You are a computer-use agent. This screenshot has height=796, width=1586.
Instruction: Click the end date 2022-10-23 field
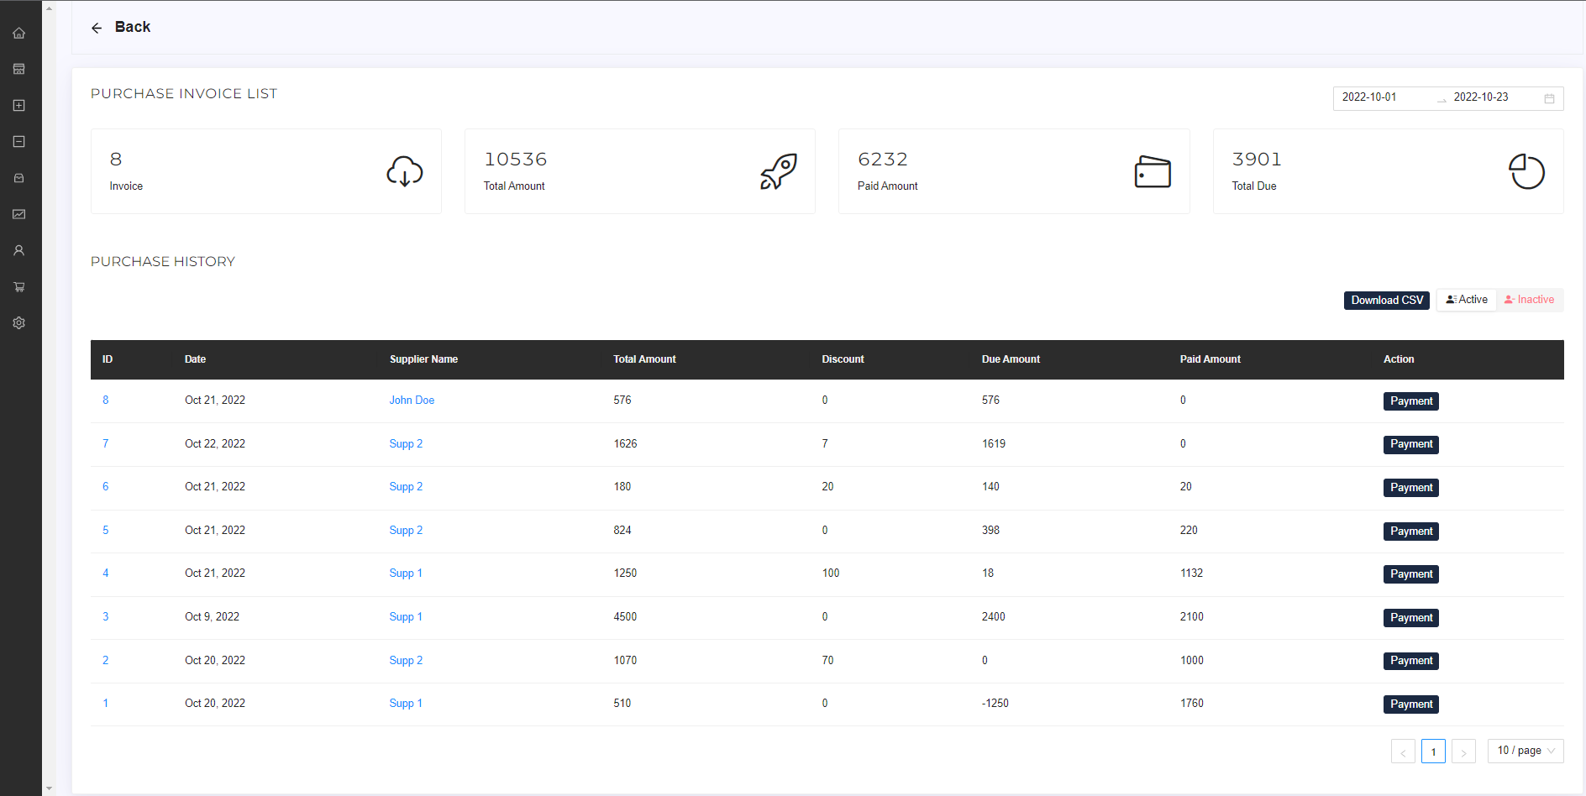pos(1481,97)
